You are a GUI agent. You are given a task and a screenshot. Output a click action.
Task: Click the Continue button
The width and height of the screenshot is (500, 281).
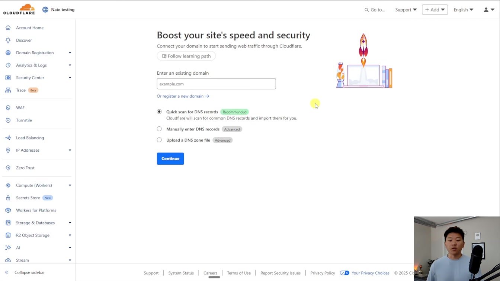[170, 159]
